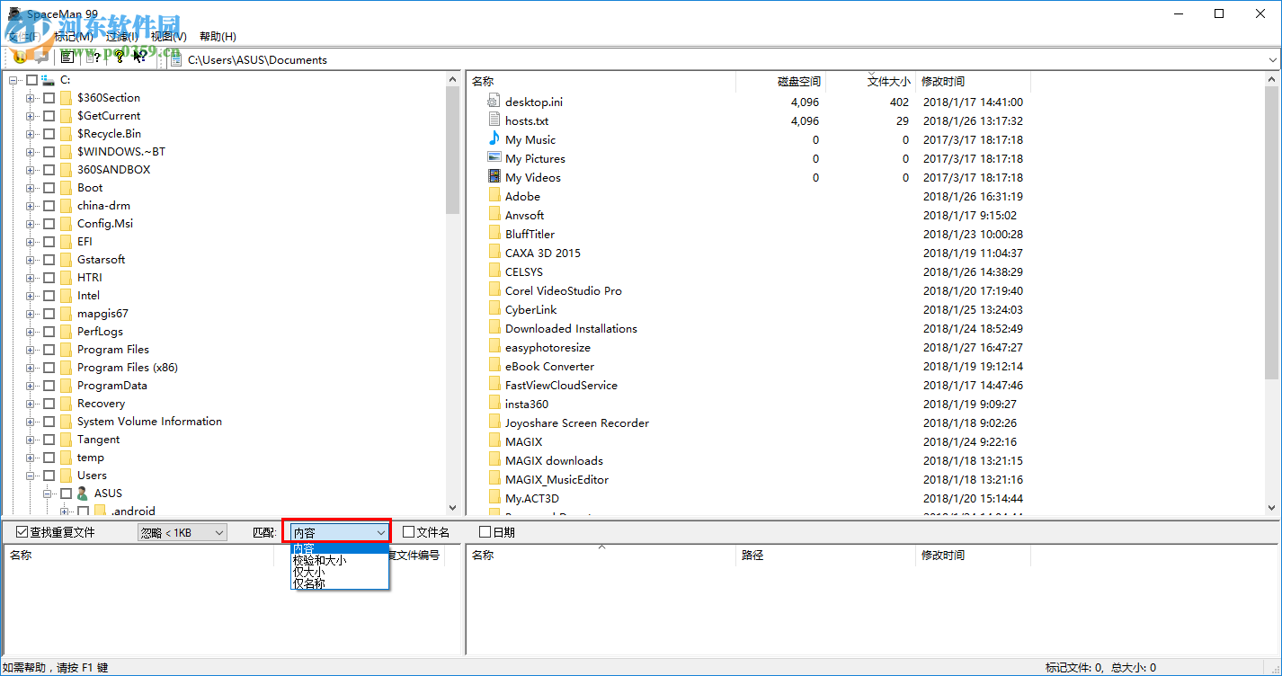Click the ASUS user icon in the tree
The width and height of the screenshot is (1282, 676).
click(83, 494)
